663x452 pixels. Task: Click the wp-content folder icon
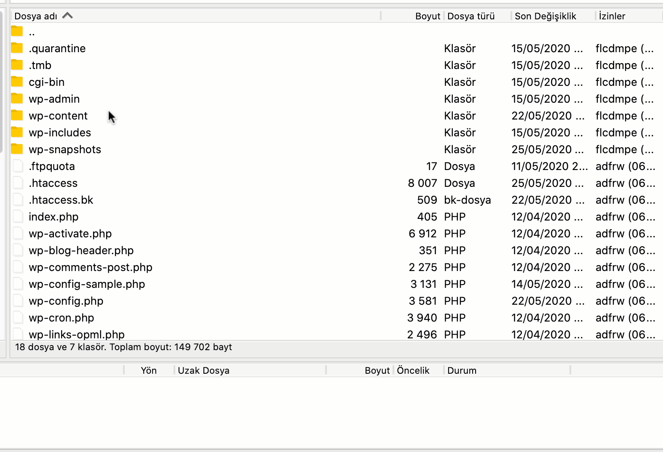pos(17,115)
